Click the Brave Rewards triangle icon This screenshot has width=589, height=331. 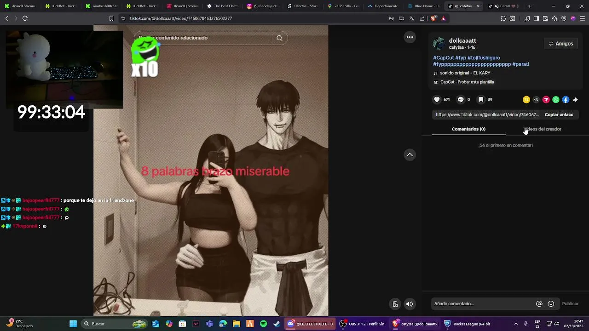[x=443, y=18]
